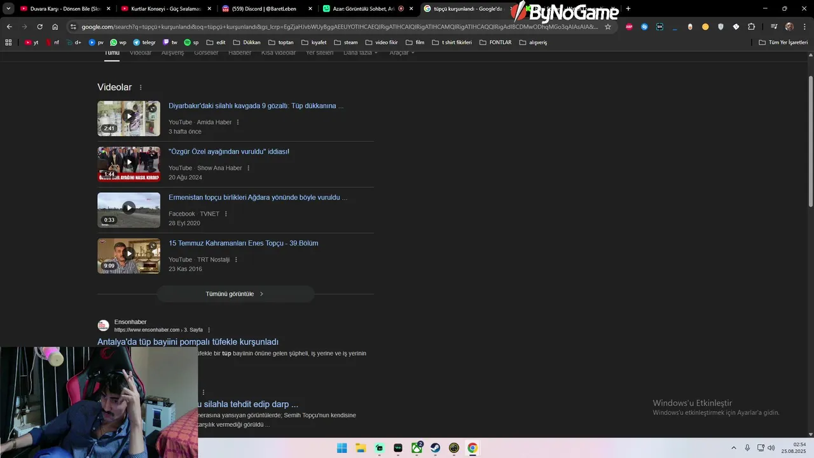
Task: Expand the steam bookmarks folder
Action: click(345, 43)
